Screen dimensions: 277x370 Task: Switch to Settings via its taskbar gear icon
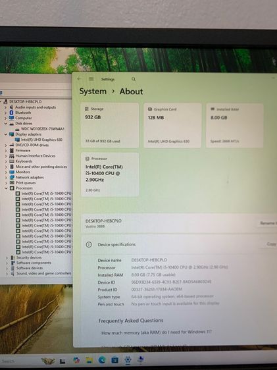(x=128, y=359)
